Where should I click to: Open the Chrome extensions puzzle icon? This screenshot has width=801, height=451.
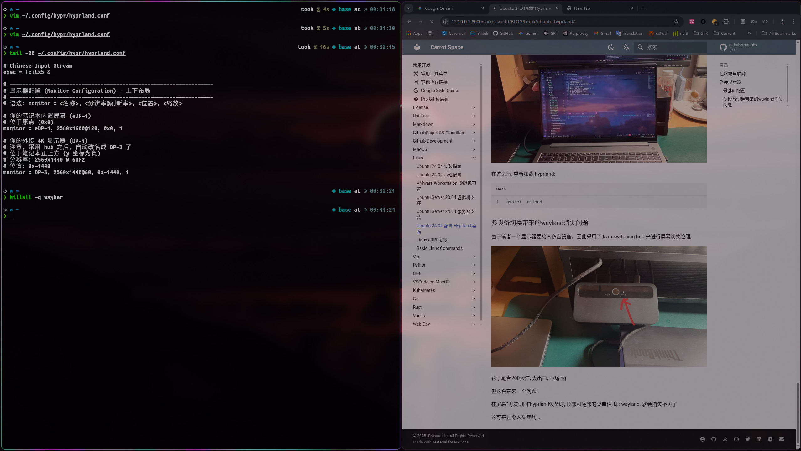[x=726, y=22]
